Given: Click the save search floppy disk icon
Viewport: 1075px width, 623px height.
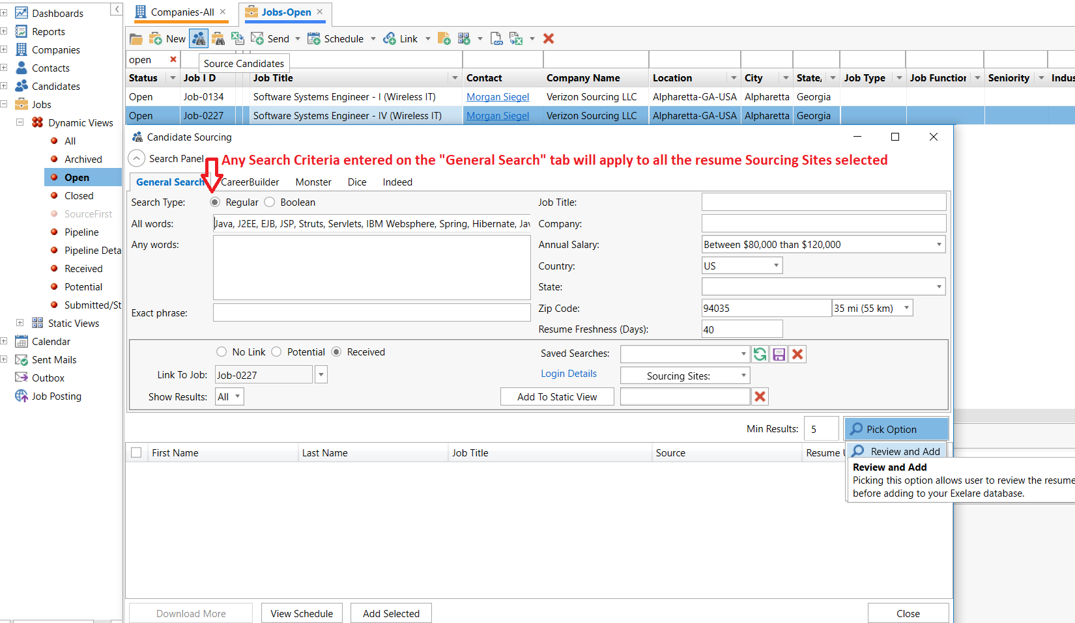Looking at the screenshot, I should pyautogui.click(x=779, y=354).
